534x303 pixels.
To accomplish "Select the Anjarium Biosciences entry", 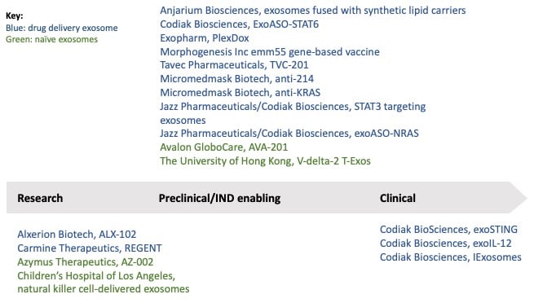I will point(312,11).
